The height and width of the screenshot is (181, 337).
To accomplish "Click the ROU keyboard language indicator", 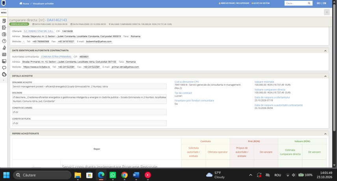I will [277, 175].
